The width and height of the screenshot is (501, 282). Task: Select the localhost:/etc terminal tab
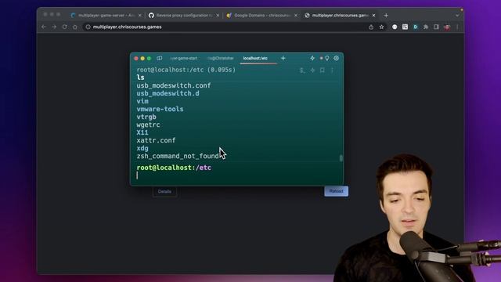(x=255, y=58)
